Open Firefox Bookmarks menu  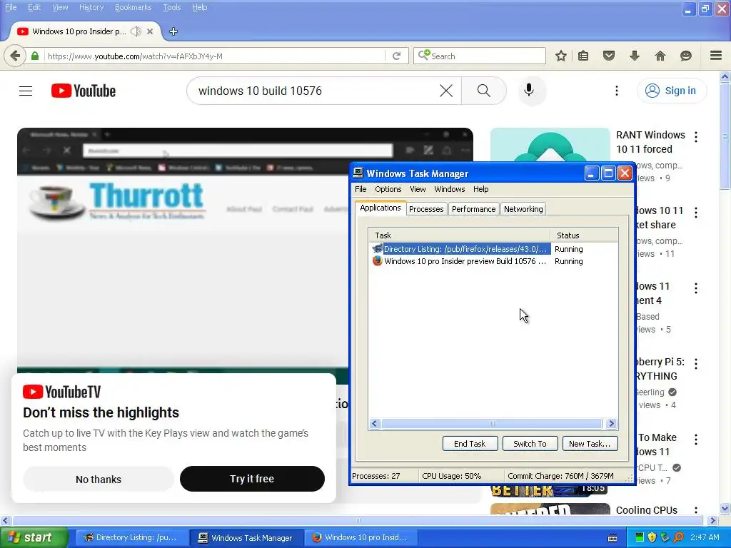coord(133,7)
